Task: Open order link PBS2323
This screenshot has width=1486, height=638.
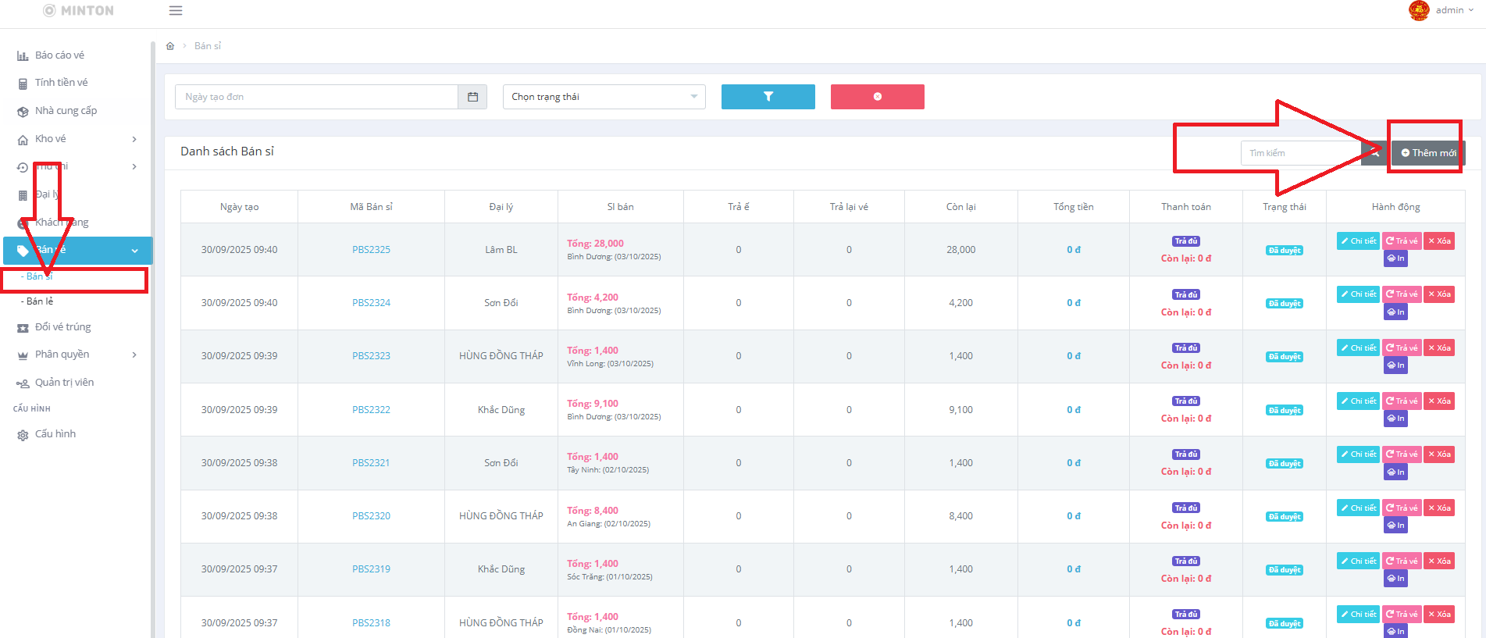Action: point(371,356)
